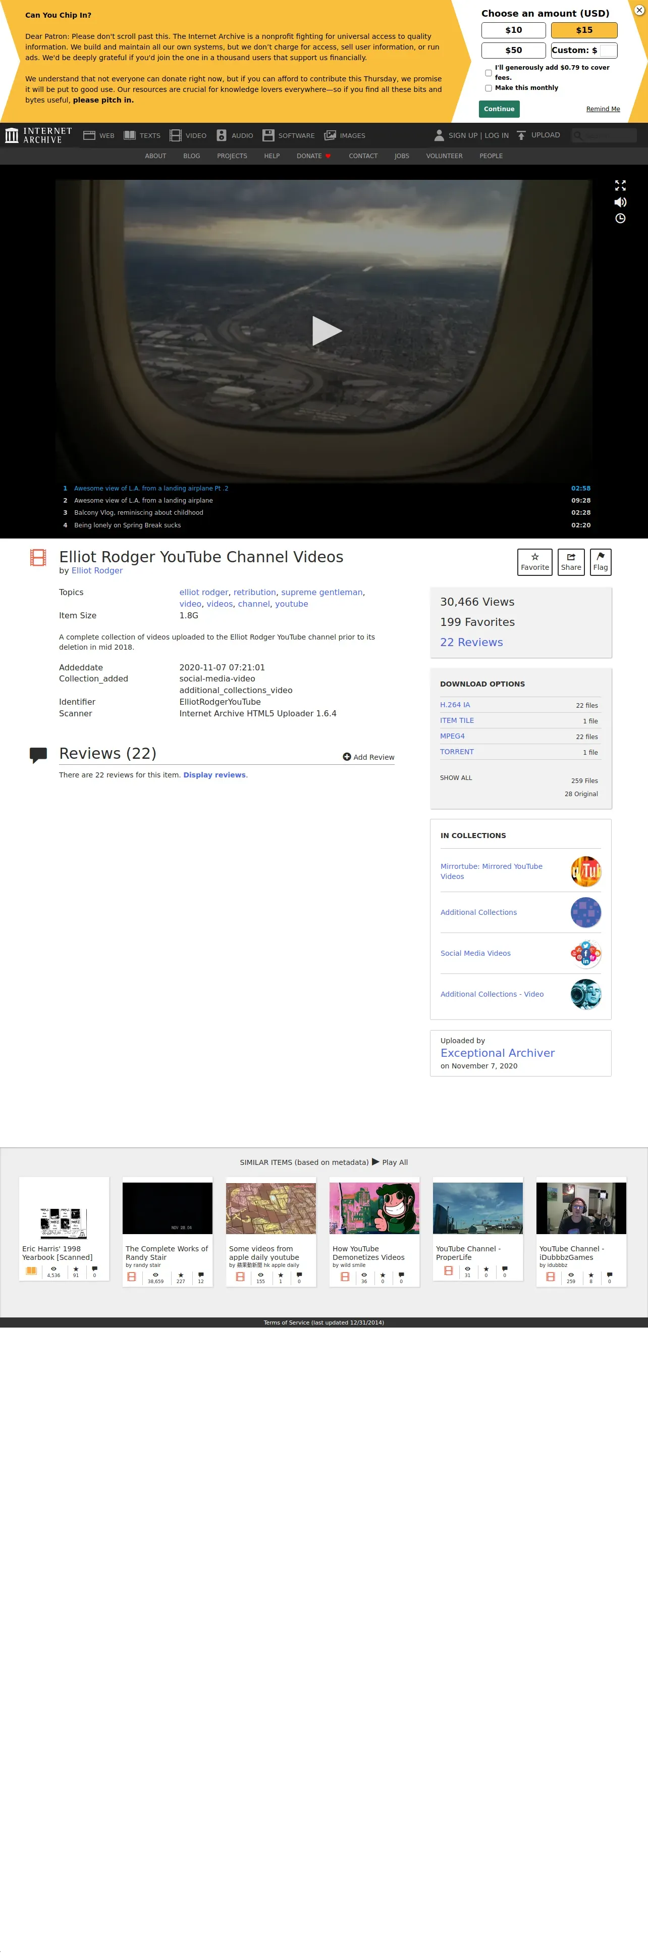This screenshot has width=648, height=1956.
Task: Open the Software section icon
Action: (268, 136)
